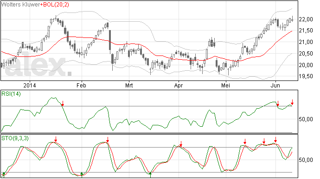The height and width of the screenshot is (179, 320).
Task: Select the 21,50 price axis label
Action: (x=306, y=31)
